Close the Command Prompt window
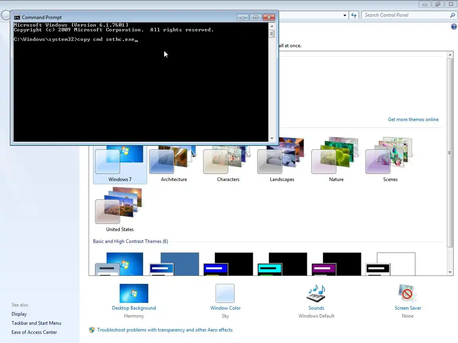 (x=269, y=17)
